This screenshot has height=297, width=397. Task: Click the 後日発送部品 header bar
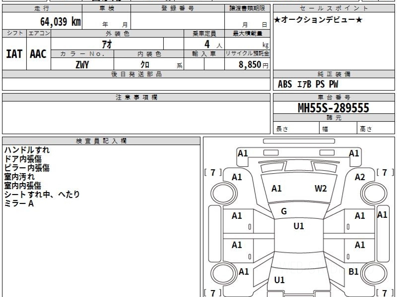click(136, 74)
